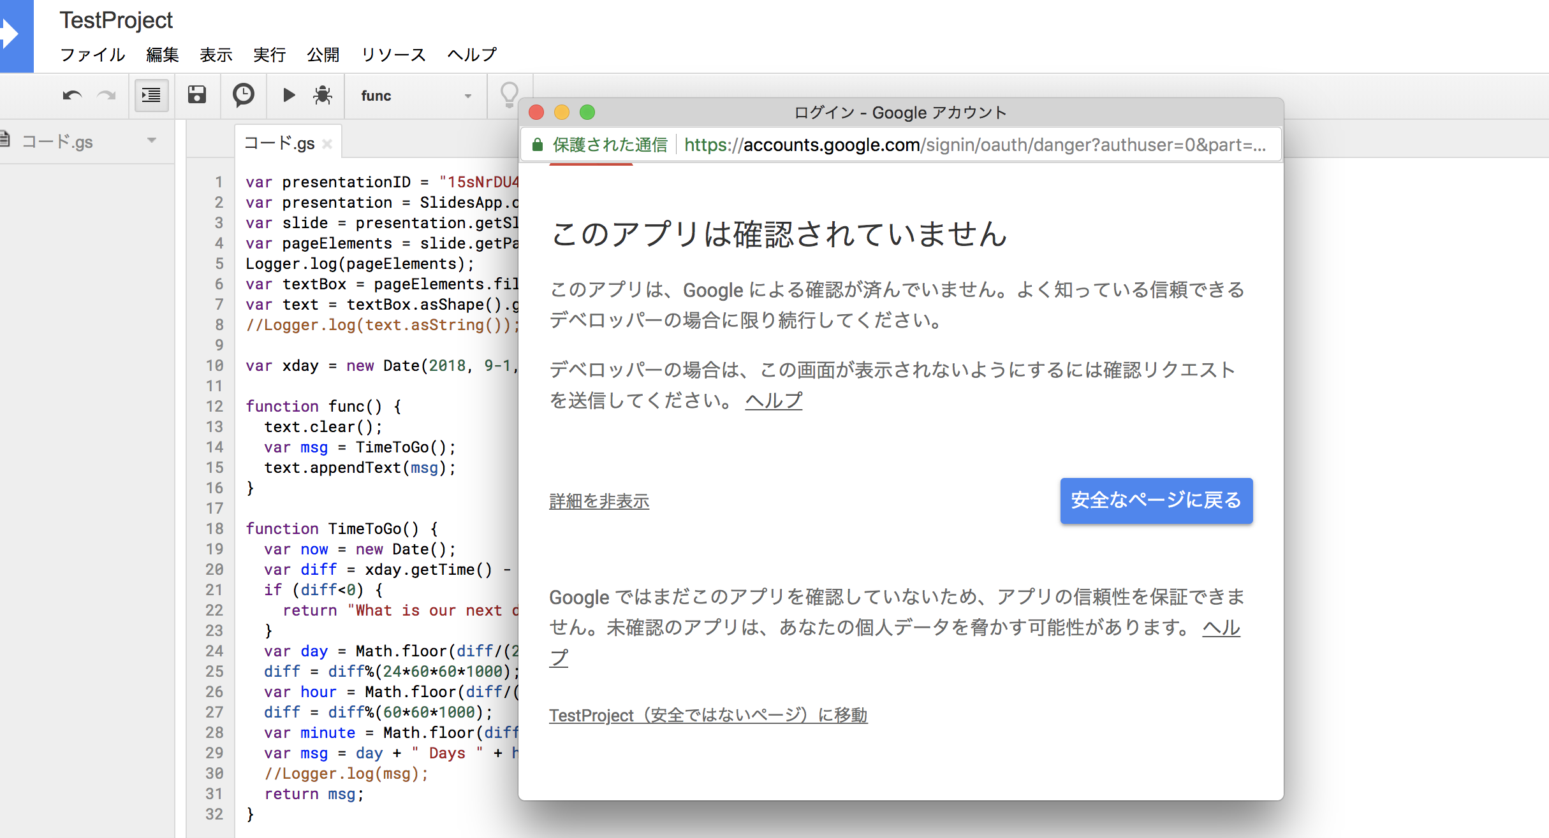Click line number 18 in the gutter

(x=215, y=529)
